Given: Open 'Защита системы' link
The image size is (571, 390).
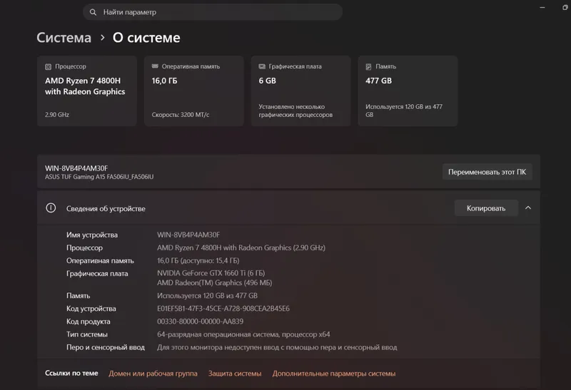Looking at the screenshot, I should [x=235, y=374].
